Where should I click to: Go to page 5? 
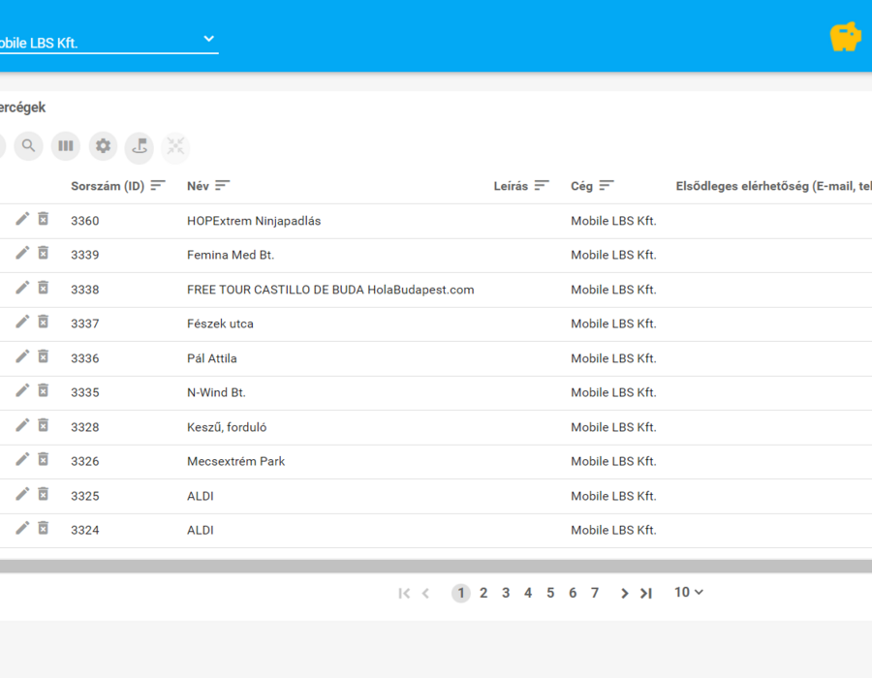pos(550,593)
